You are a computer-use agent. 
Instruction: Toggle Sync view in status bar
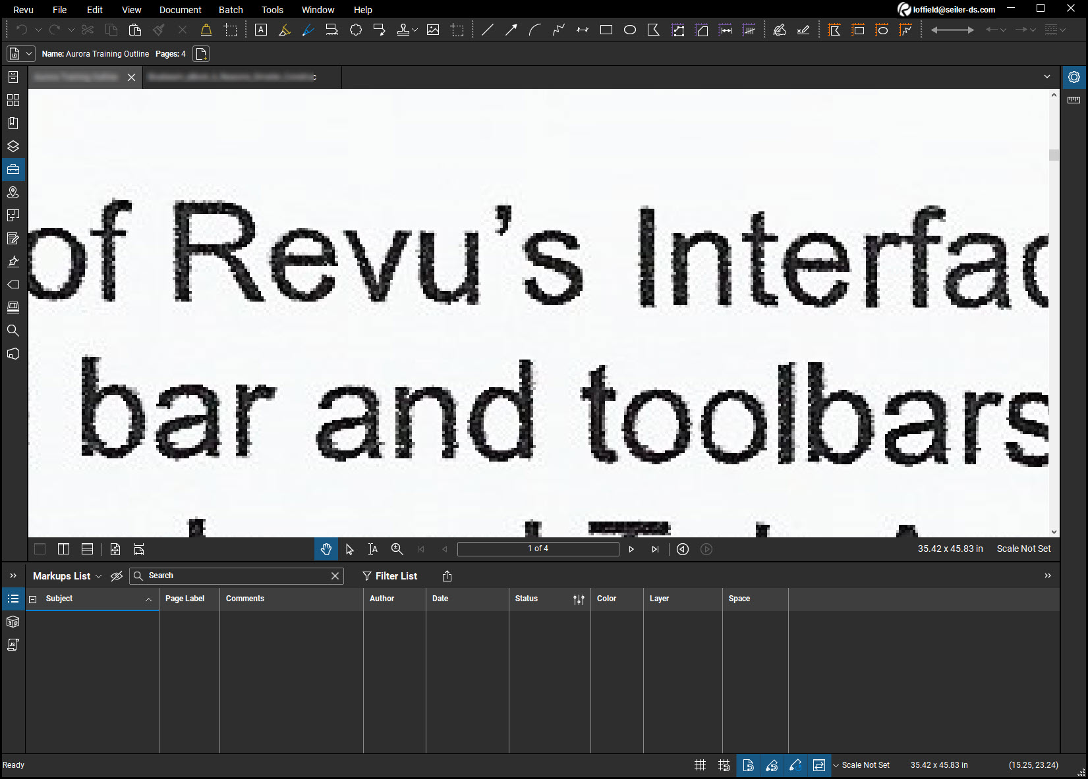coord(819,765)
